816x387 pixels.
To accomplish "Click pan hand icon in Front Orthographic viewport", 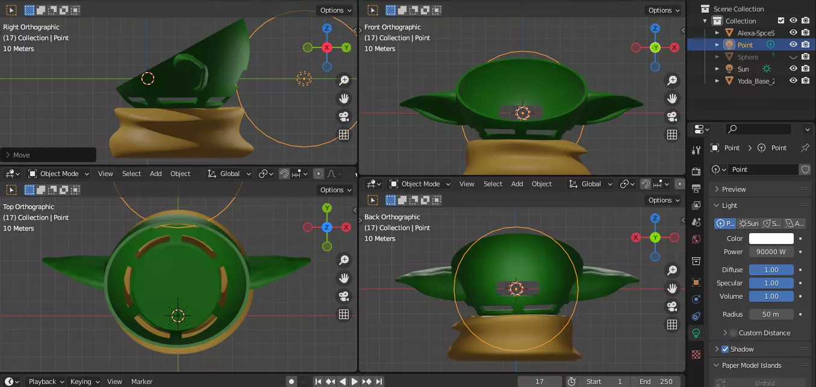I will click(672, 99).
